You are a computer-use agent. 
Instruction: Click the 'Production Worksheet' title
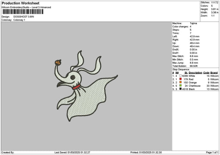coord(21,3)
